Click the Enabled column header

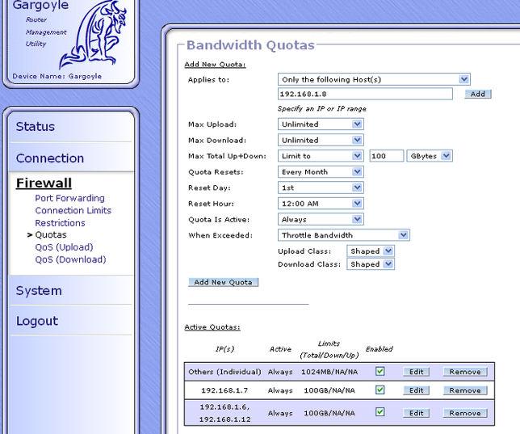(x=379, y=349)
